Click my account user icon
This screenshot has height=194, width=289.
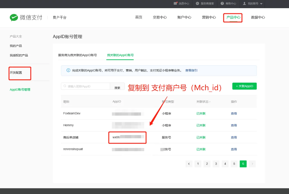tap(244, 4)
